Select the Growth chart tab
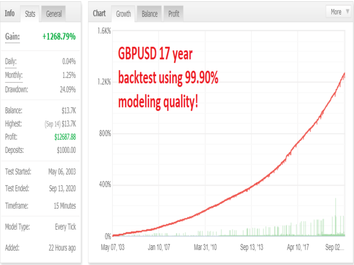 123,14
